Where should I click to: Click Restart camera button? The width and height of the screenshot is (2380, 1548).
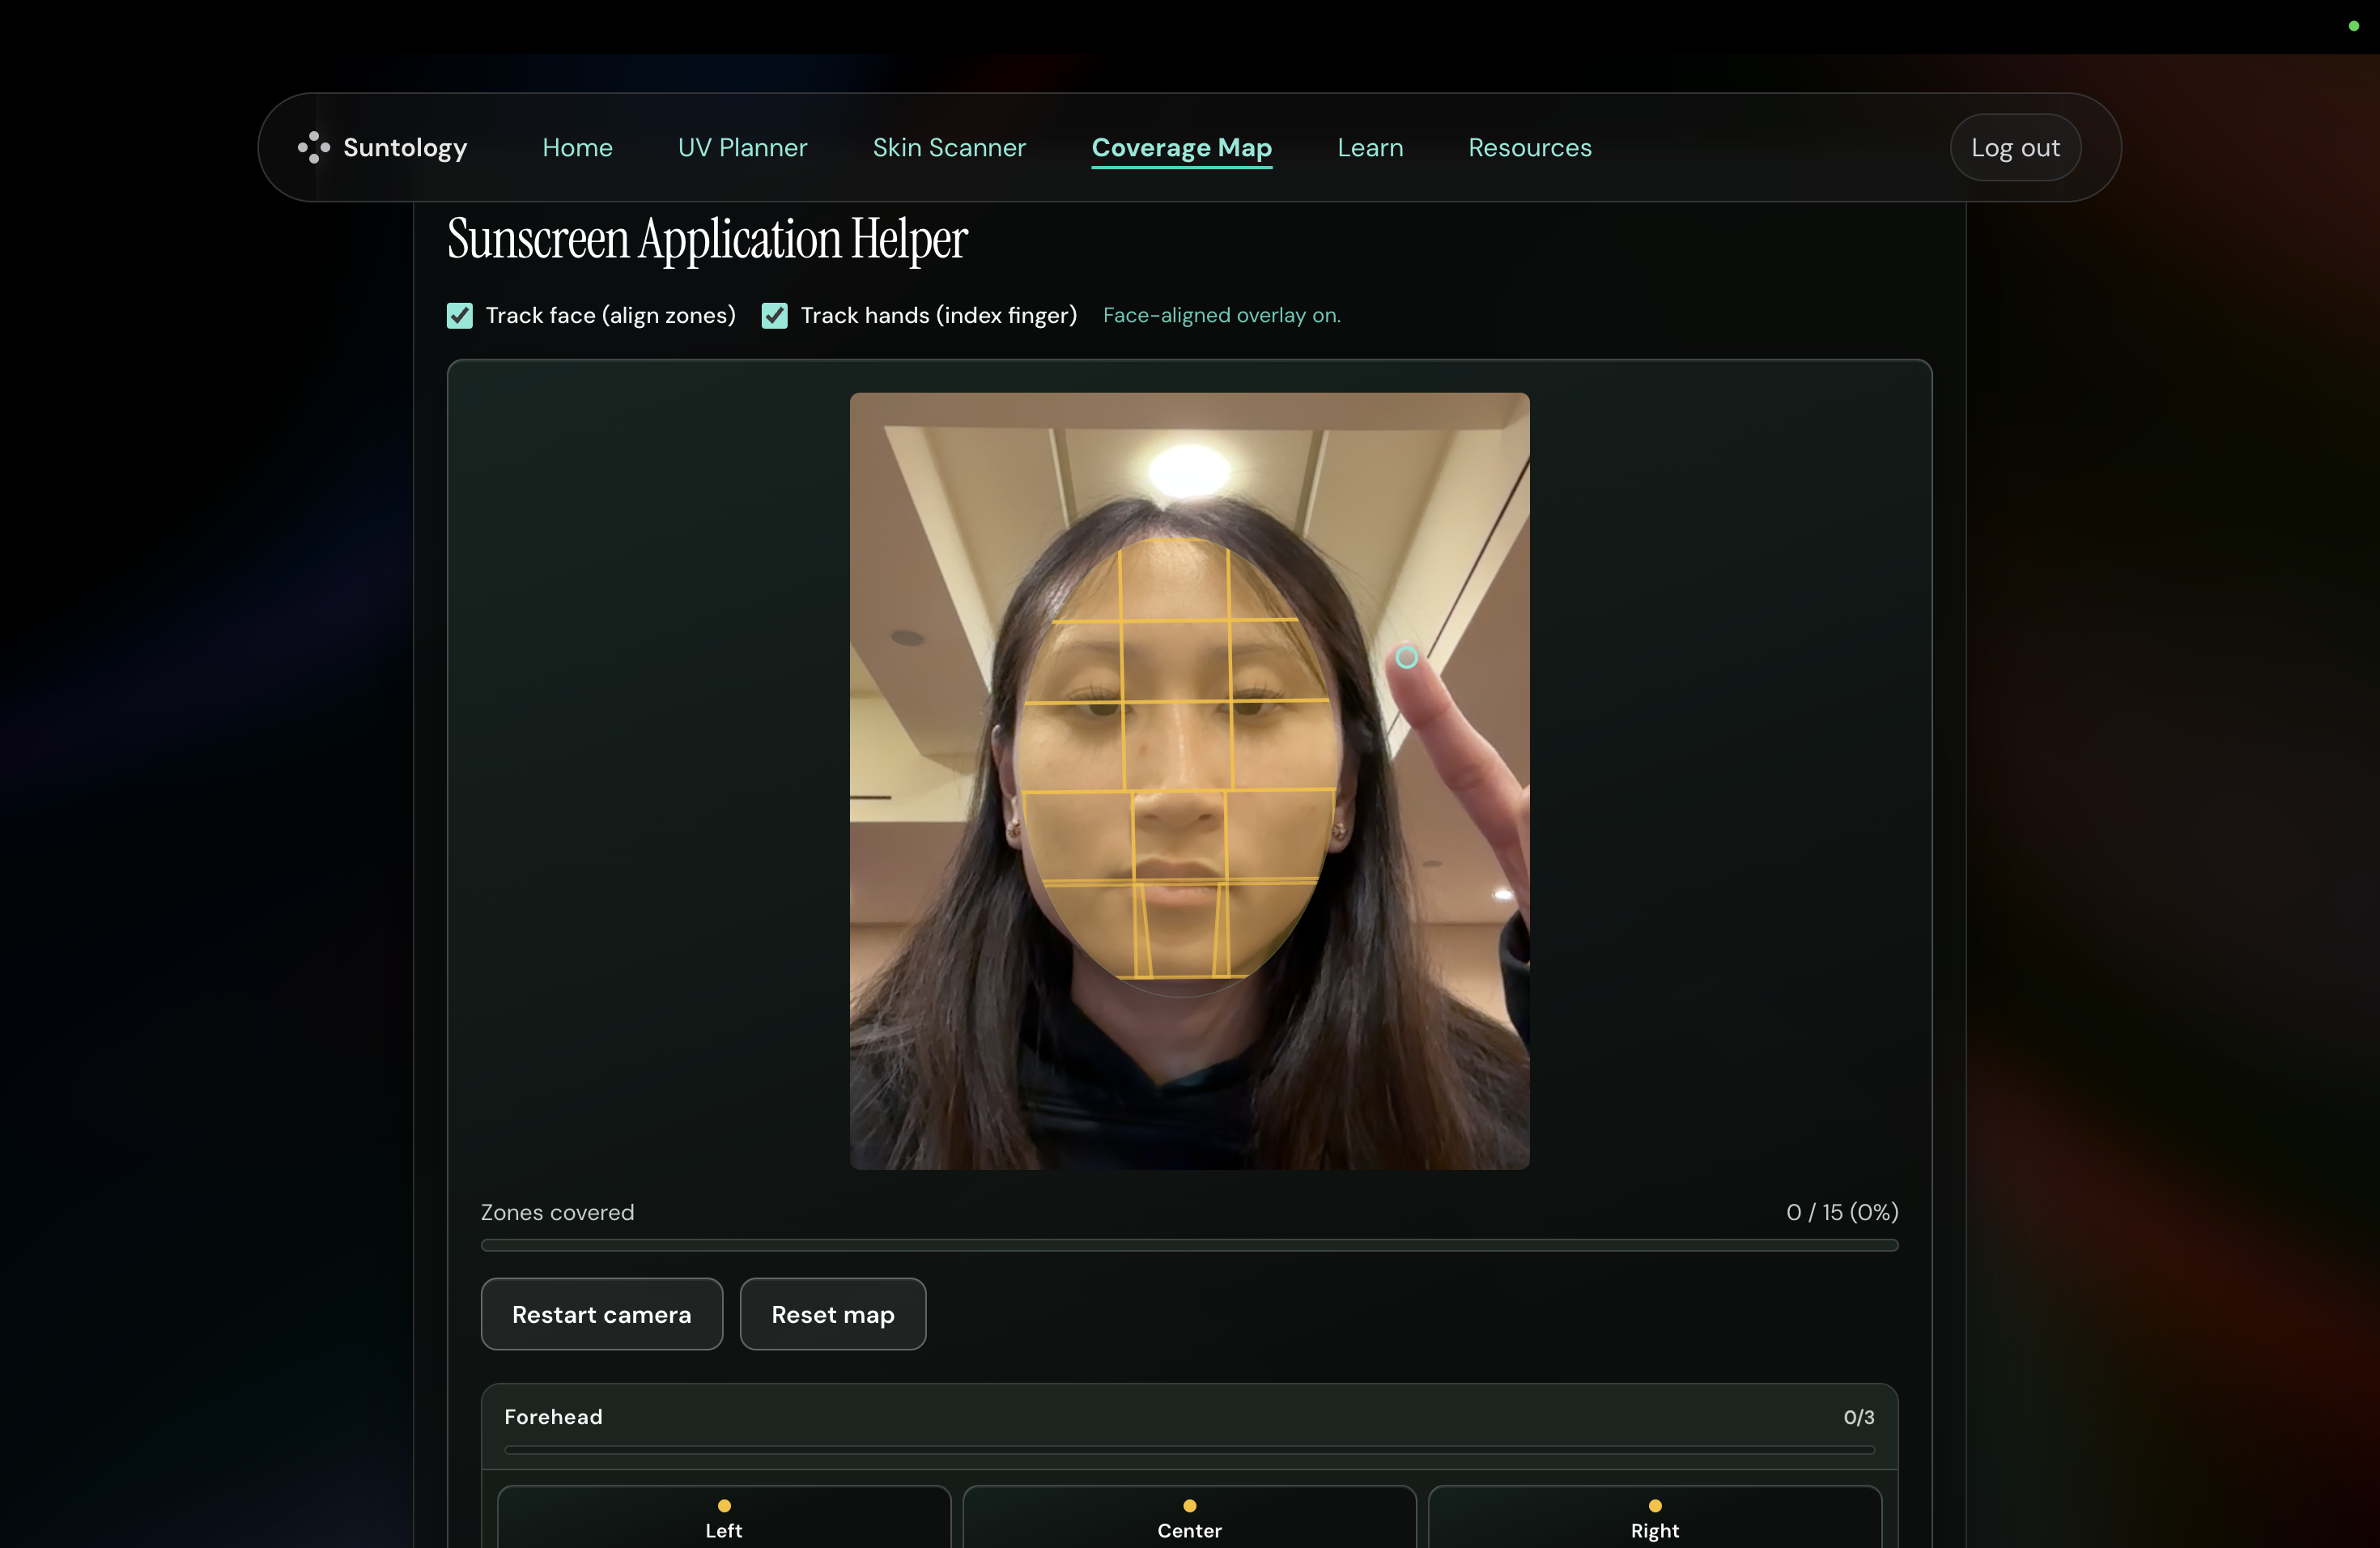coord(601,1314)
